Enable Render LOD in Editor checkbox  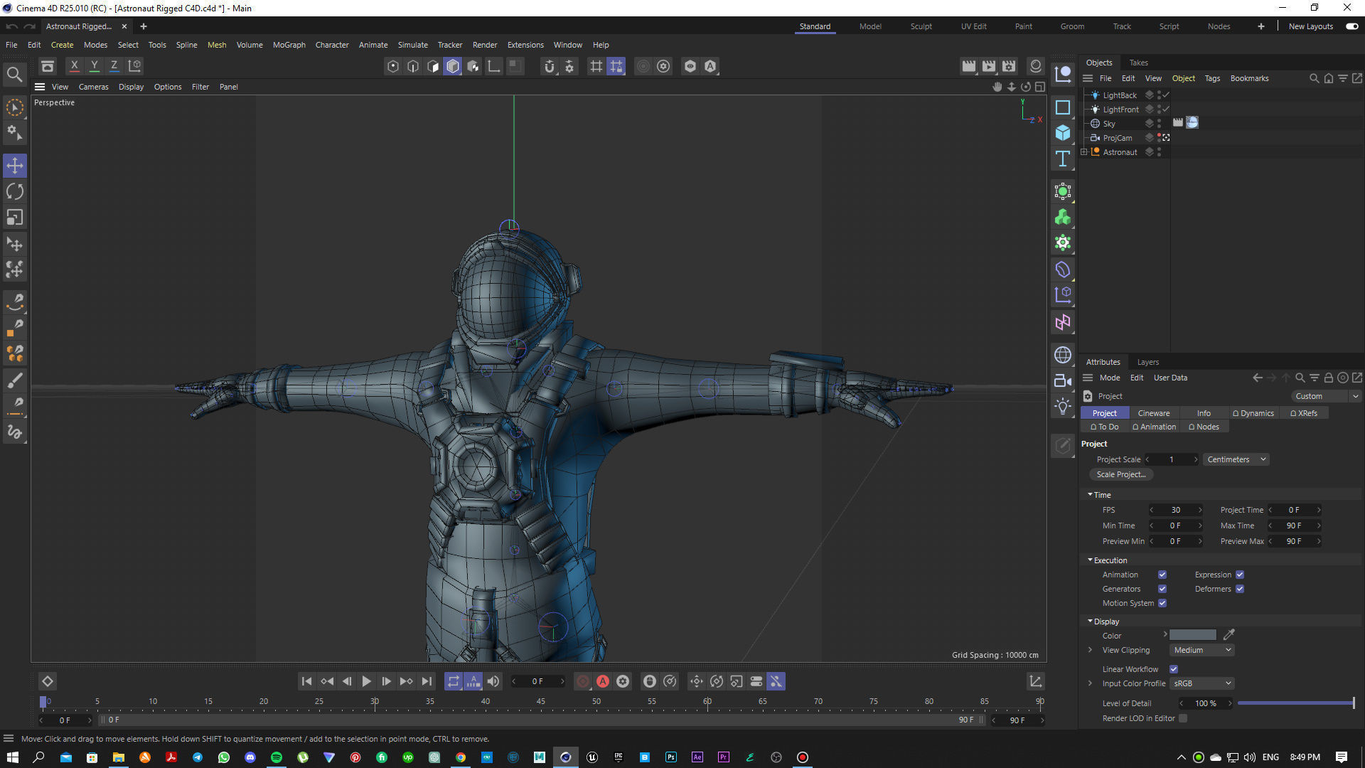coord(1183,718)
